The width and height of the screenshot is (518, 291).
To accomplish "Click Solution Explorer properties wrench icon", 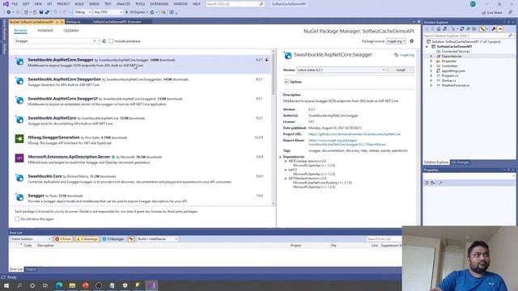I will [x=494, y=29].
